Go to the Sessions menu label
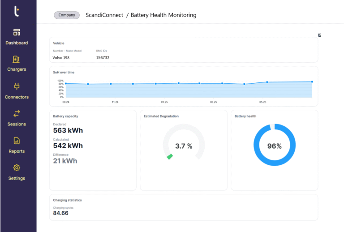Screen dimensions: 344x232 click(x=17, y=124)
